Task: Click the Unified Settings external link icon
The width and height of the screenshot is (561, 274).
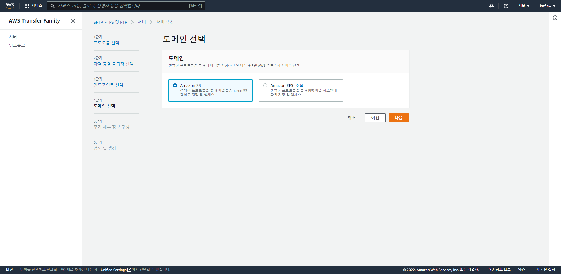Action: point(129,270)
